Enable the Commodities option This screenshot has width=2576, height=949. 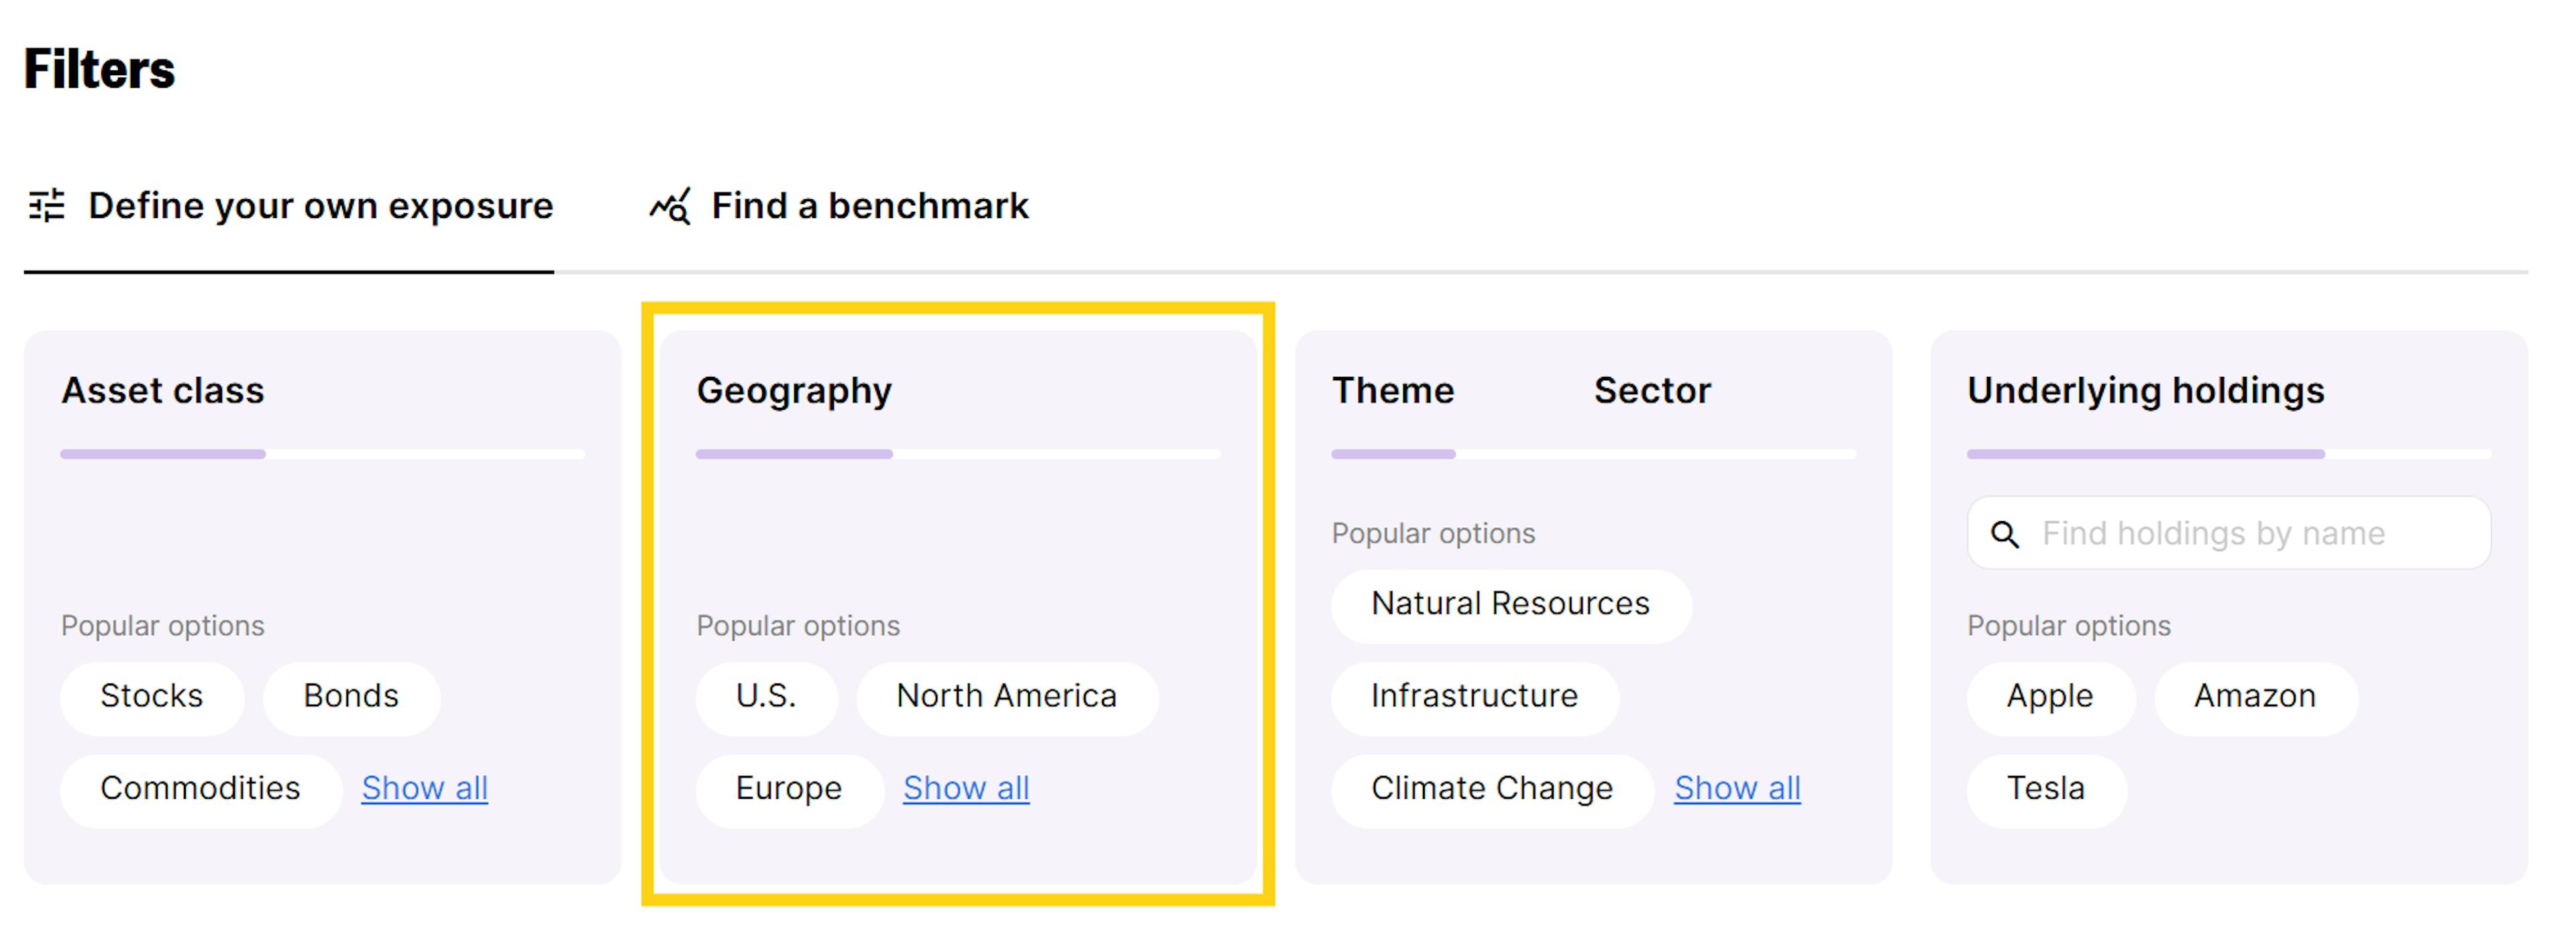200,789
